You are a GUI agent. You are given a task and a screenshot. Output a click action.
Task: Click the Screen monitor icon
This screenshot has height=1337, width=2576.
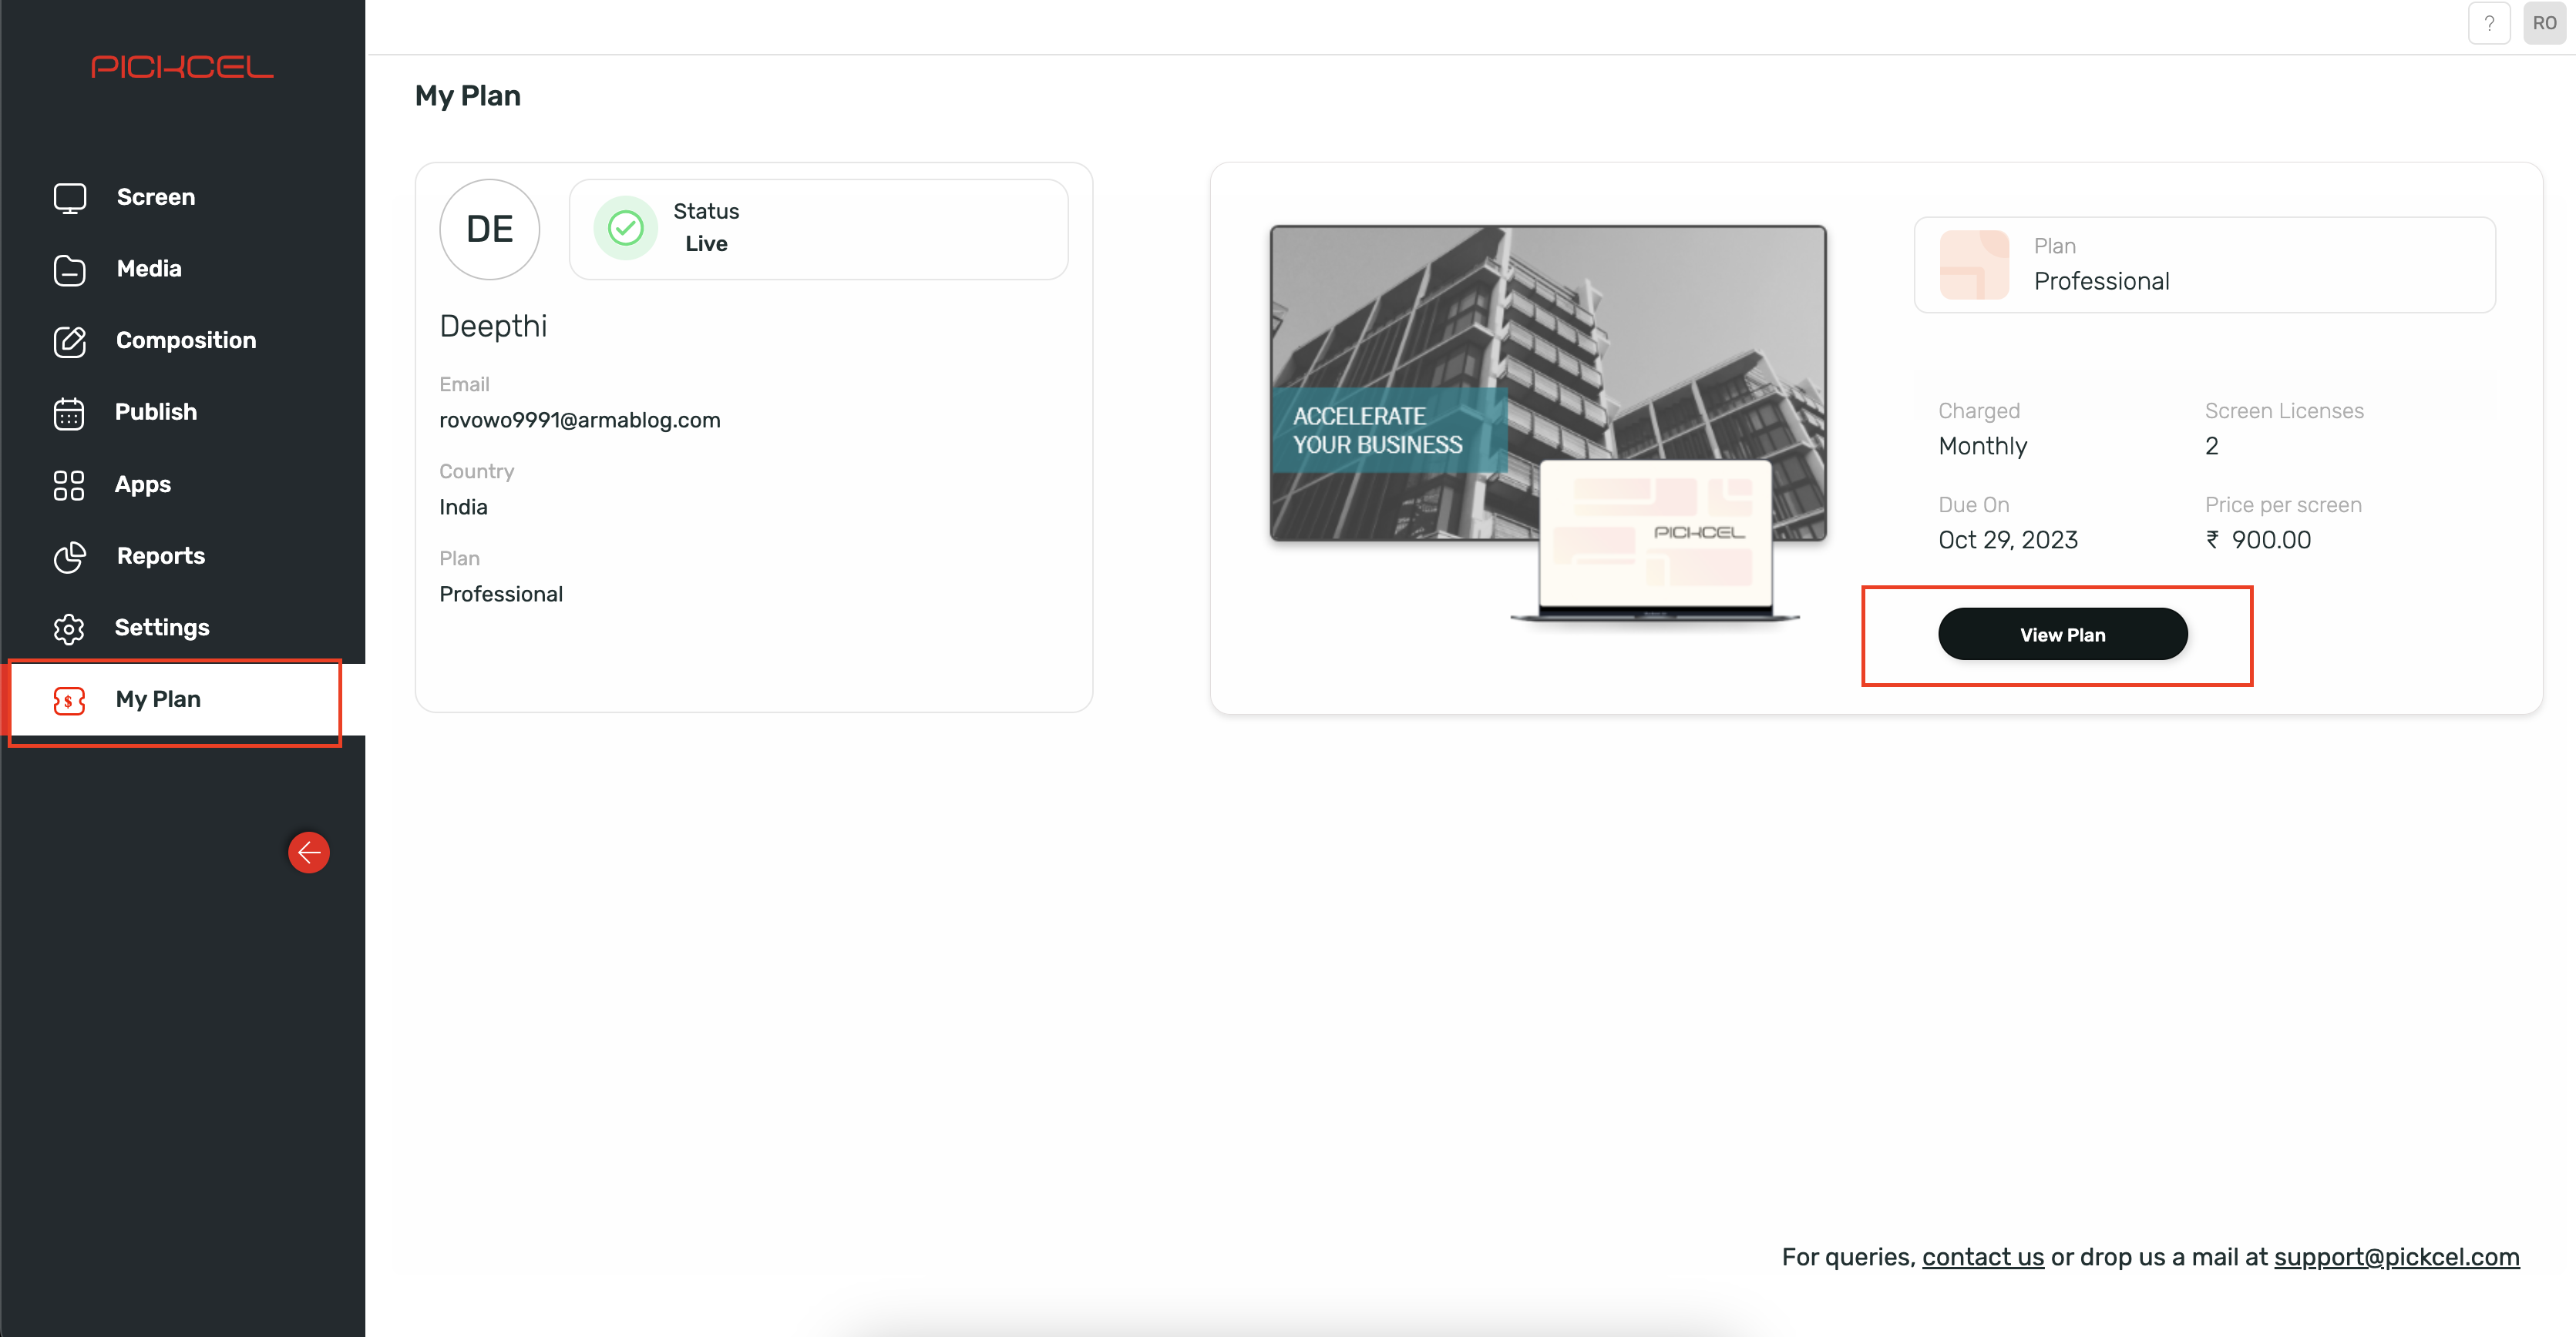[x=69, y=198]
